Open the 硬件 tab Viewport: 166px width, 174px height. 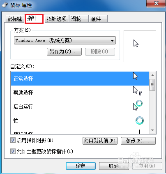[98, 19]
